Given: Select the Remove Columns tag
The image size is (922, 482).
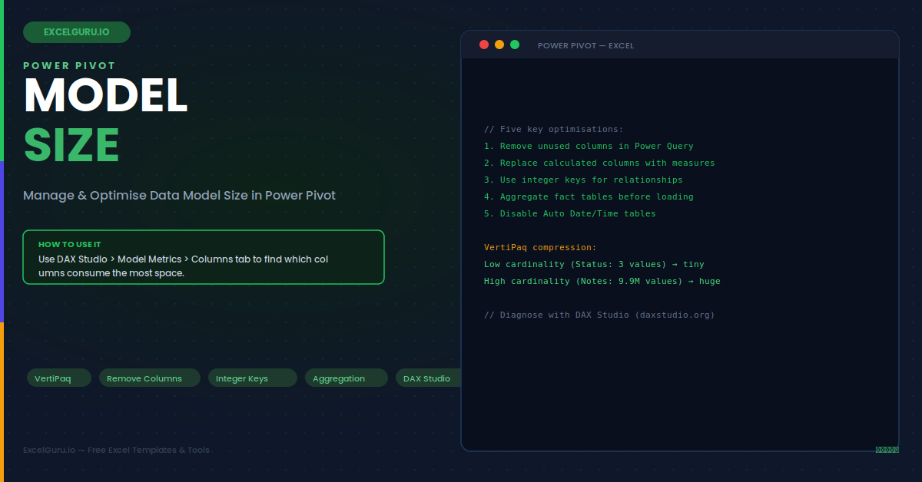Looking at the screenshot, I should point(150,378).
